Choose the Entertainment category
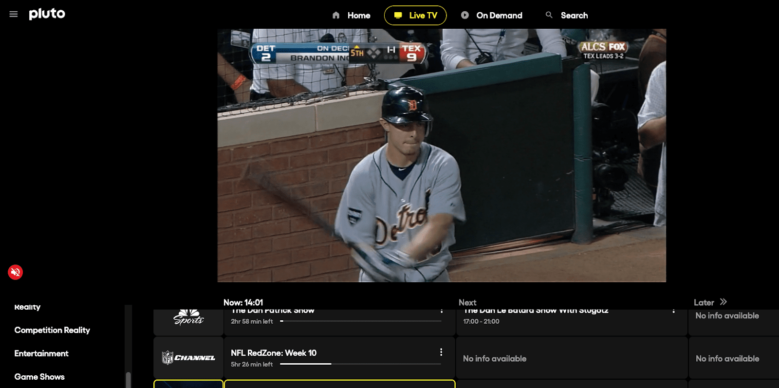Image resolution: width=779 pixels, height=388 pixels. (41, 353)
